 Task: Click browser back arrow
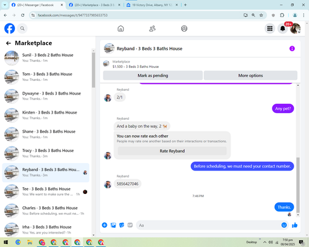(x=6, y=15)
